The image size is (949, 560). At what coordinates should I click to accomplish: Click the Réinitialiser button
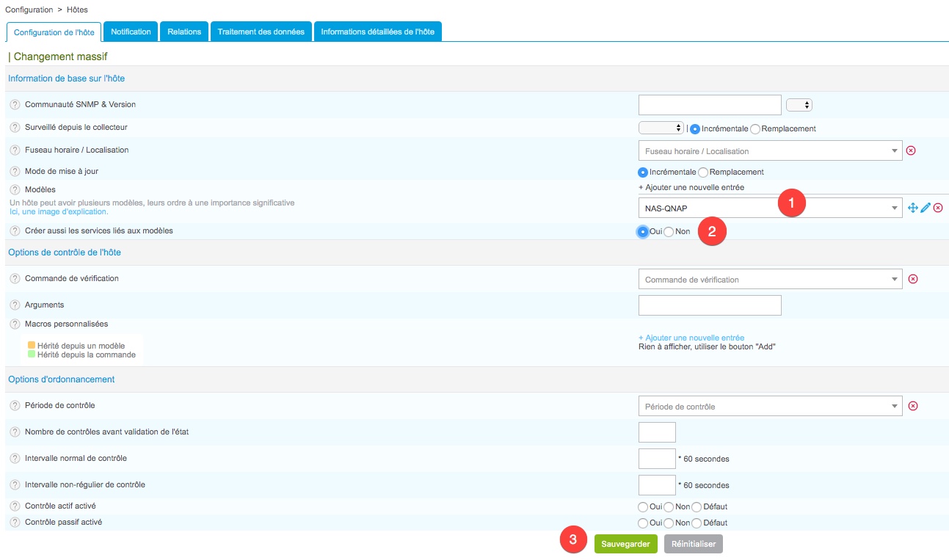click(694, 544)
